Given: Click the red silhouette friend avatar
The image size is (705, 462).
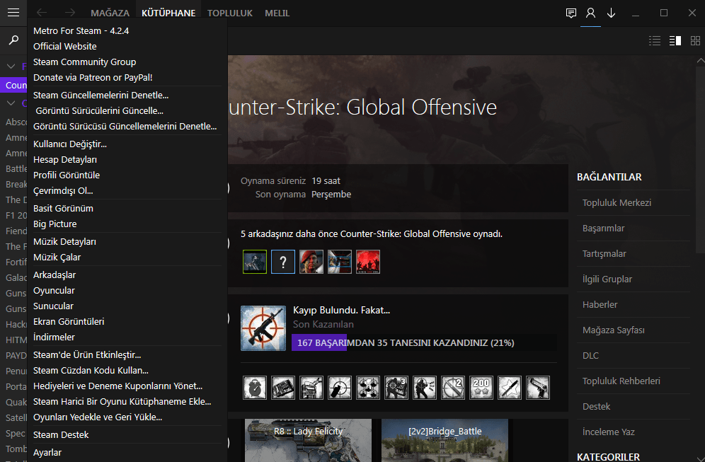Looking at the screenshot, I should pyautogui.click(x=368, y=262).
